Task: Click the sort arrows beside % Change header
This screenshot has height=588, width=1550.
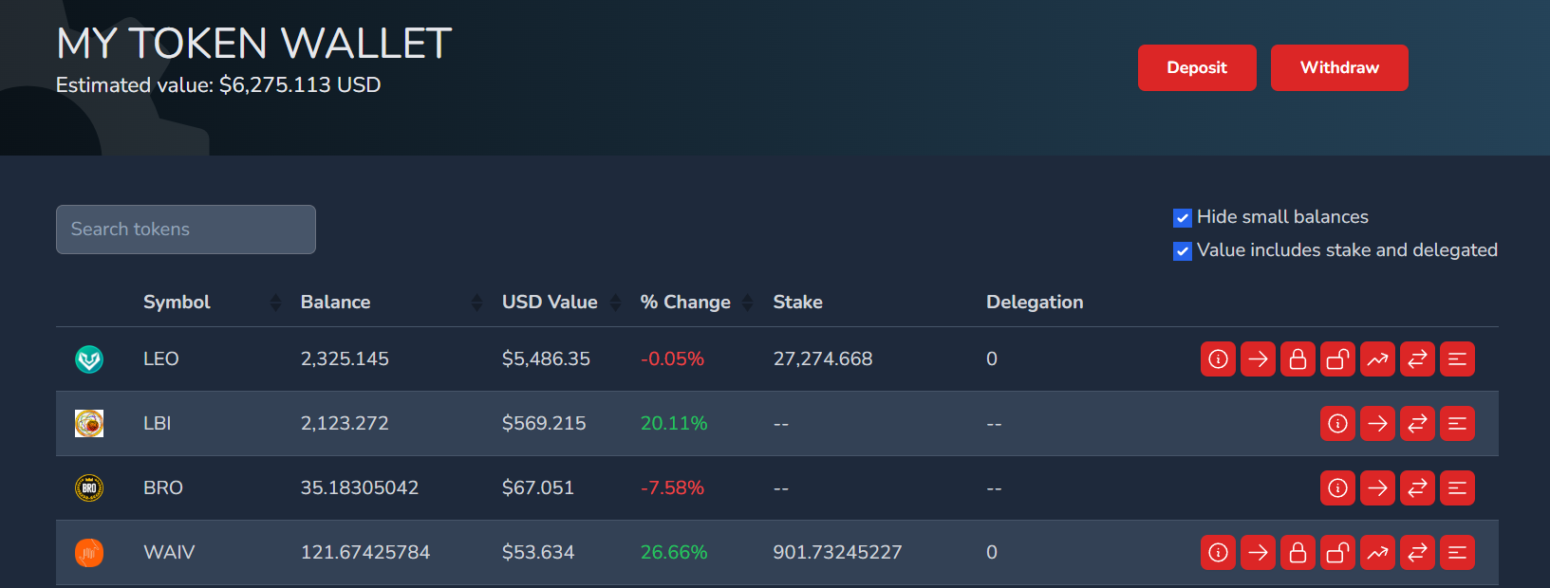Action: (x=748, y=303)
